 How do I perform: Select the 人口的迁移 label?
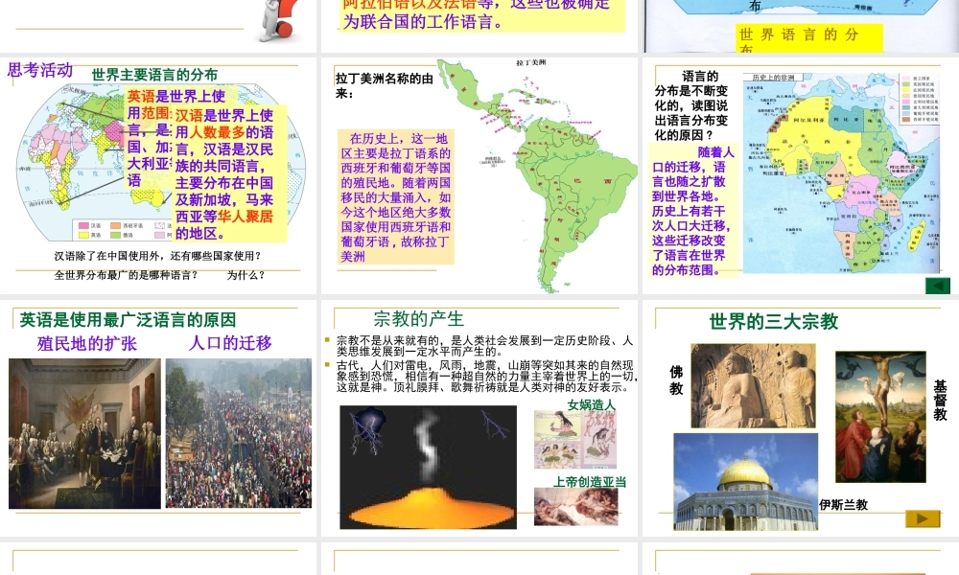coord(230,343)
